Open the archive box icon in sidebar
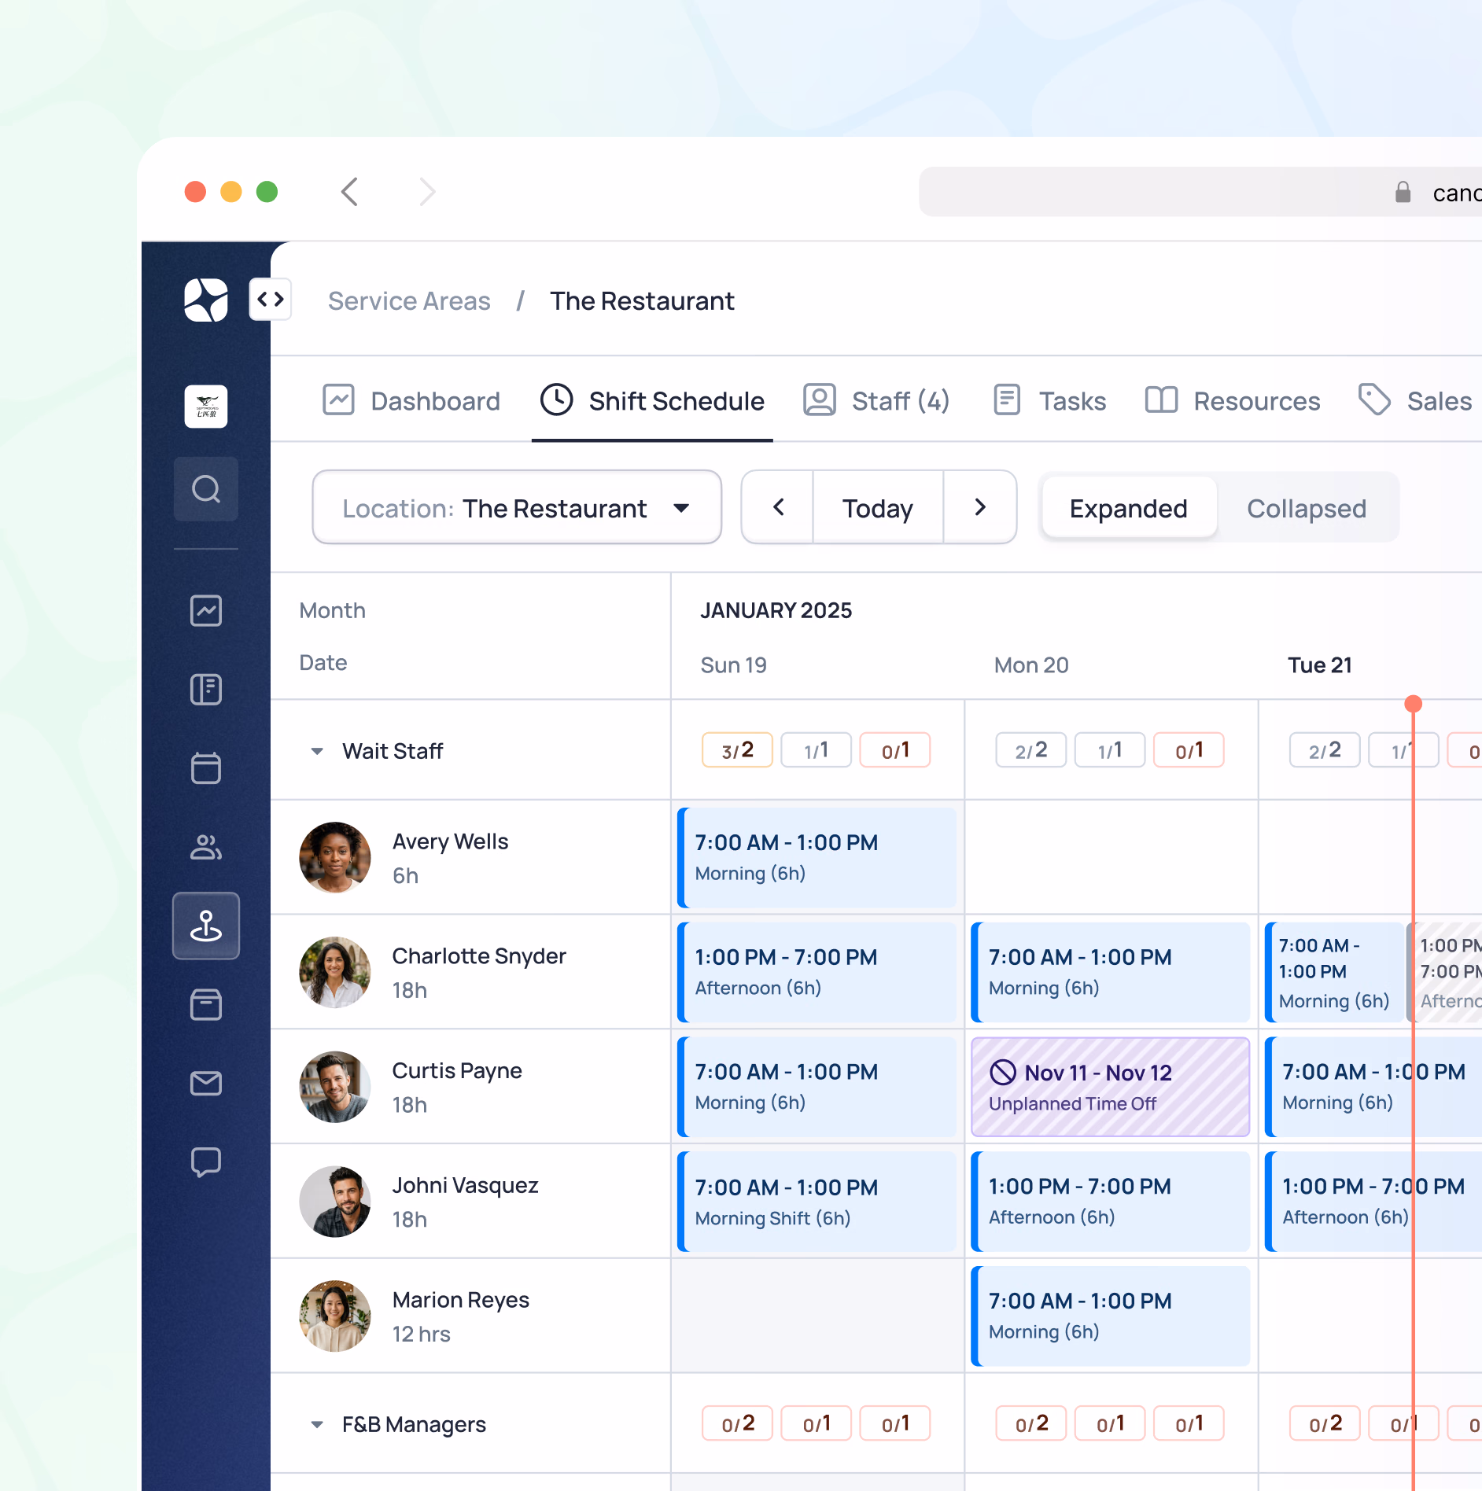The height and width of the screenshot is (1491, 1482). 206,1004
